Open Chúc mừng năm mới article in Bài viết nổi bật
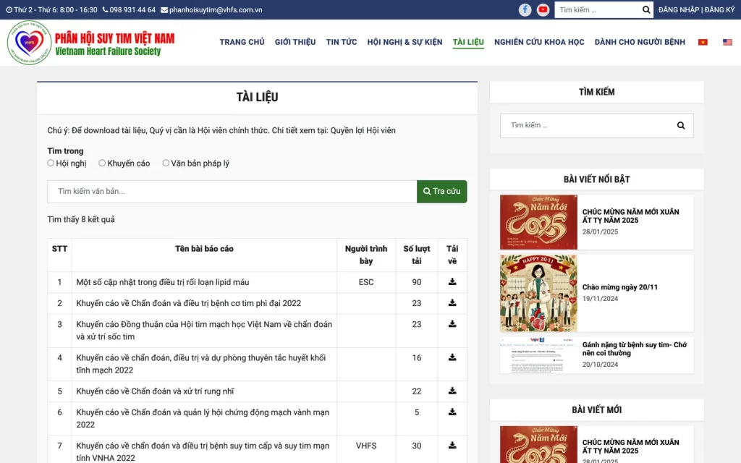Image resolution: width=741 pixels, height=463 pixels. point(630,216)
